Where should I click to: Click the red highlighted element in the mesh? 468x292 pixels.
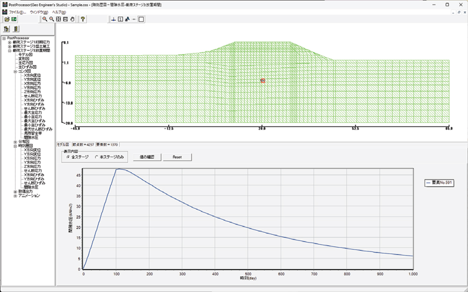(x=263, y=80)
